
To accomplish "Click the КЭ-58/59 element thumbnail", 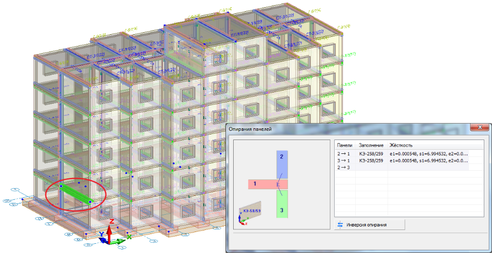I will coord(251,209).
